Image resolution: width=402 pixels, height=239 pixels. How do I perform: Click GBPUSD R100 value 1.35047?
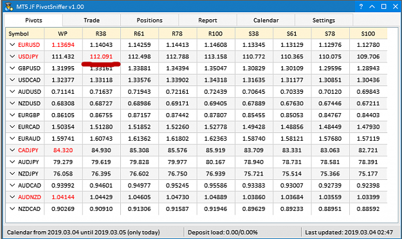215,68
